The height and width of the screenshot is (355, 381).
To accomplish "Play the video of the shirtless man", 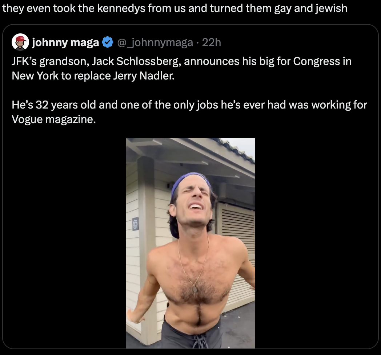I will click(x=190, y=243).
